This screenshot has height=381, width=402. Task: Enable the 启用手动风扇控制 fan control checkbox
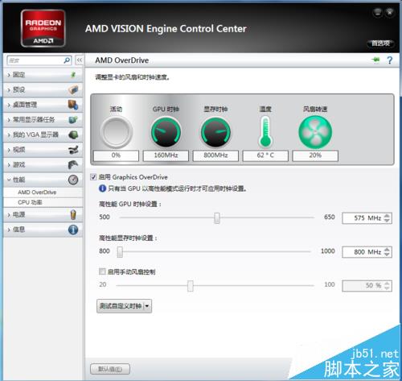(102, 271)
